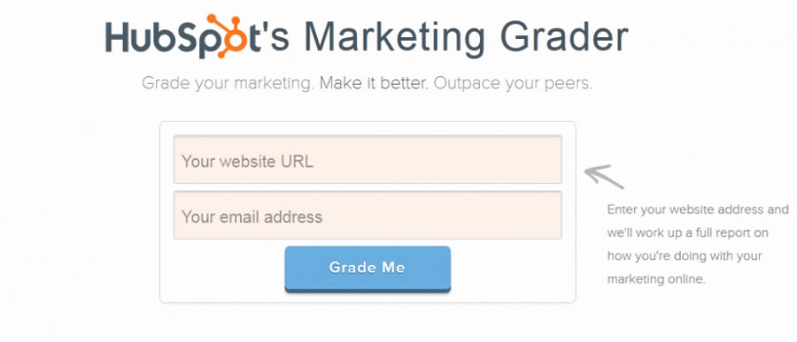This screenshot has width=797, height=342.
Task: Click the blue Grade Me button
Action: pos(368,269)
